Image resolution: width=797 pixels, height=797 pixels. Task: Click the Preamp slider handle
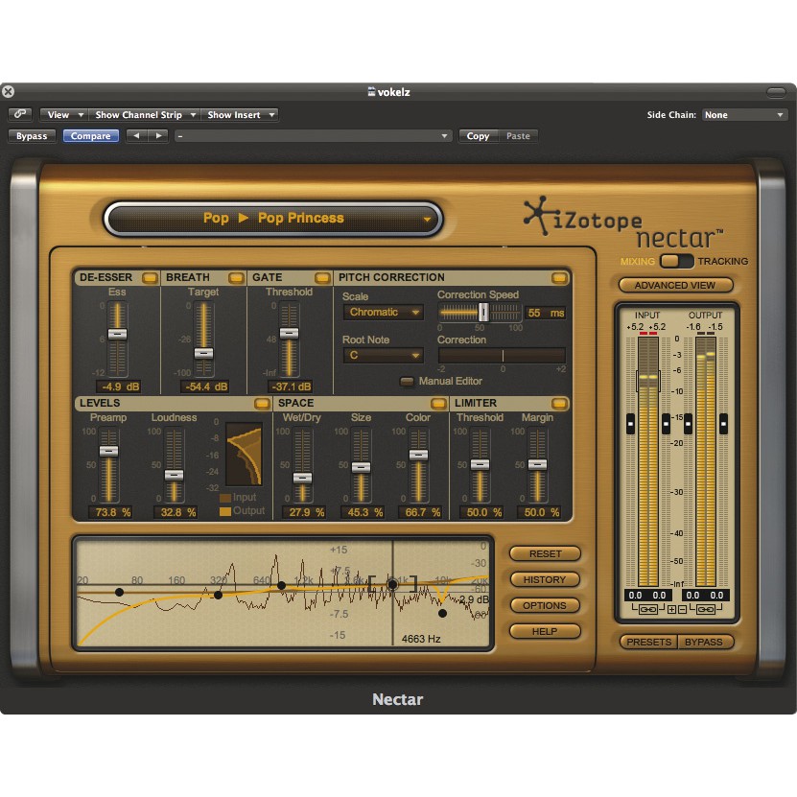[108, 451]
